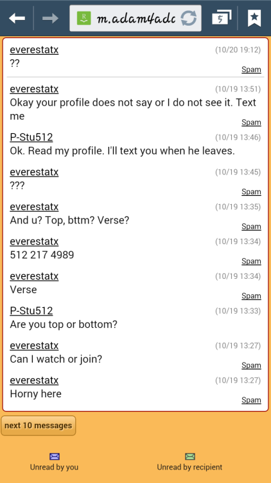This screenshot has width=271, height=483.
Task: Tap the blue Unread by you envelope icon
Action: 55,457
